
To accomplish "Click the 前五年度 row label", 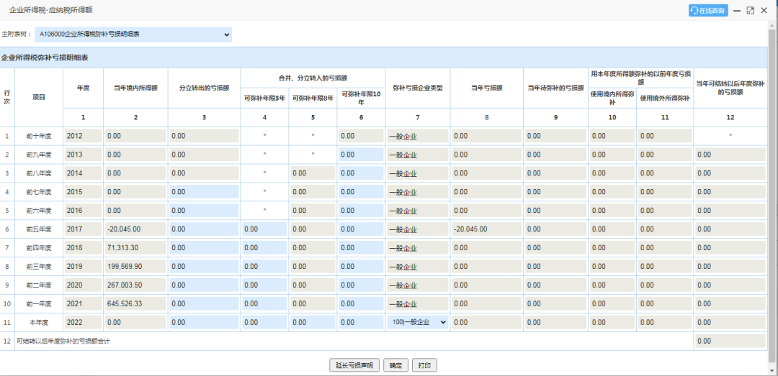I will coord(39,229).
